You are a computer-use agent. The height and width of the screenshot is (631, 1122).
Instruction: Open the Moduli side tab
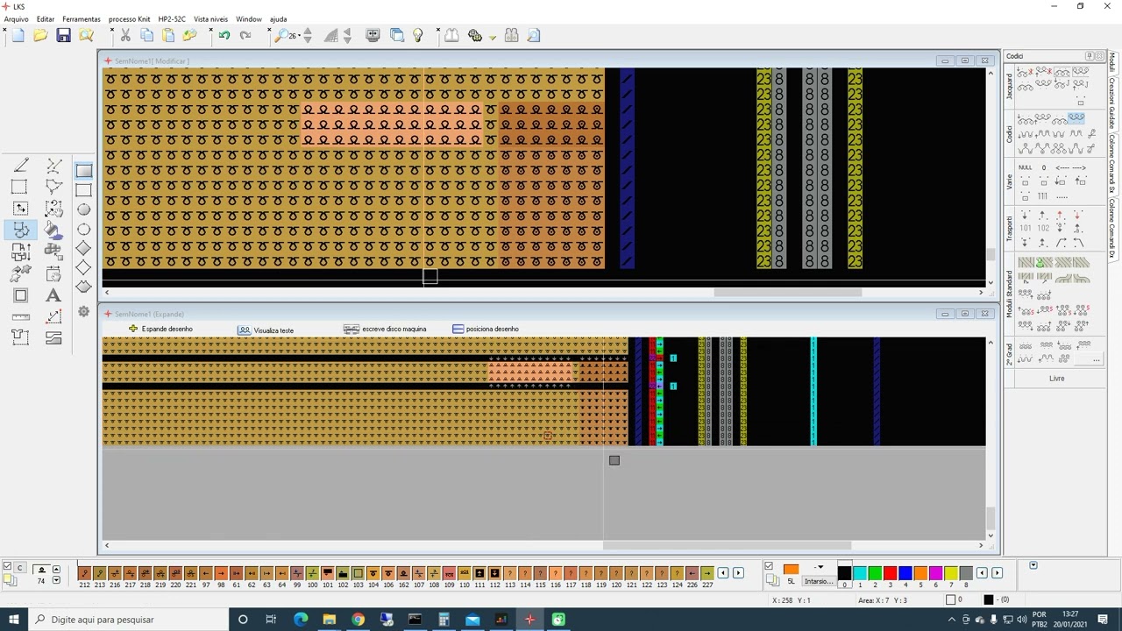click(1111, 63)
